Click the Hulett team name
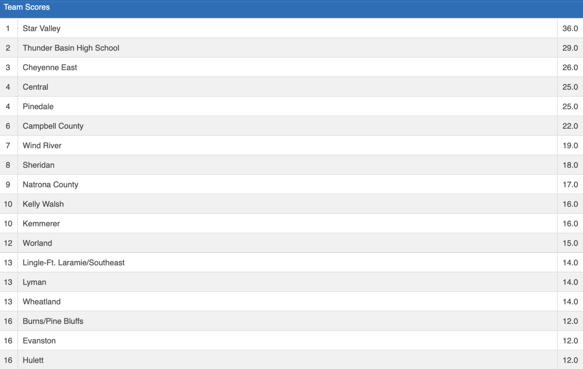Image resolution: width=583 pixels, height=369 pixels. tap(33, 360)
